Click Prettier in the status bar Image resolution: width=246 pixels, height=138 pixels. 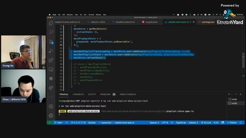point(232,123)
